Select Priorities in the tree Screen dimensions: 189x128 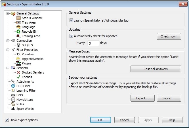(x=28, y=54)
